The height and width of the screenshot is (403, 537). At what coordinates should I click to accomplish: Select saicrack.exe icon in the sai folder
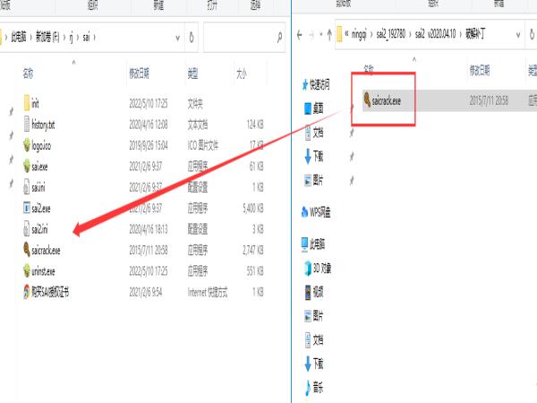[27, 250]
